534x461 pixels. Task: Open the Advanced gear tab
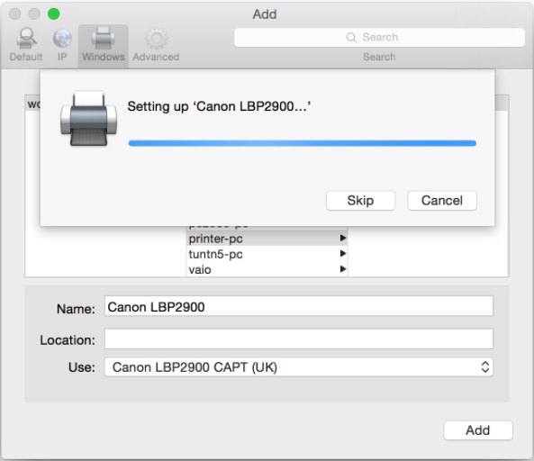156,45
